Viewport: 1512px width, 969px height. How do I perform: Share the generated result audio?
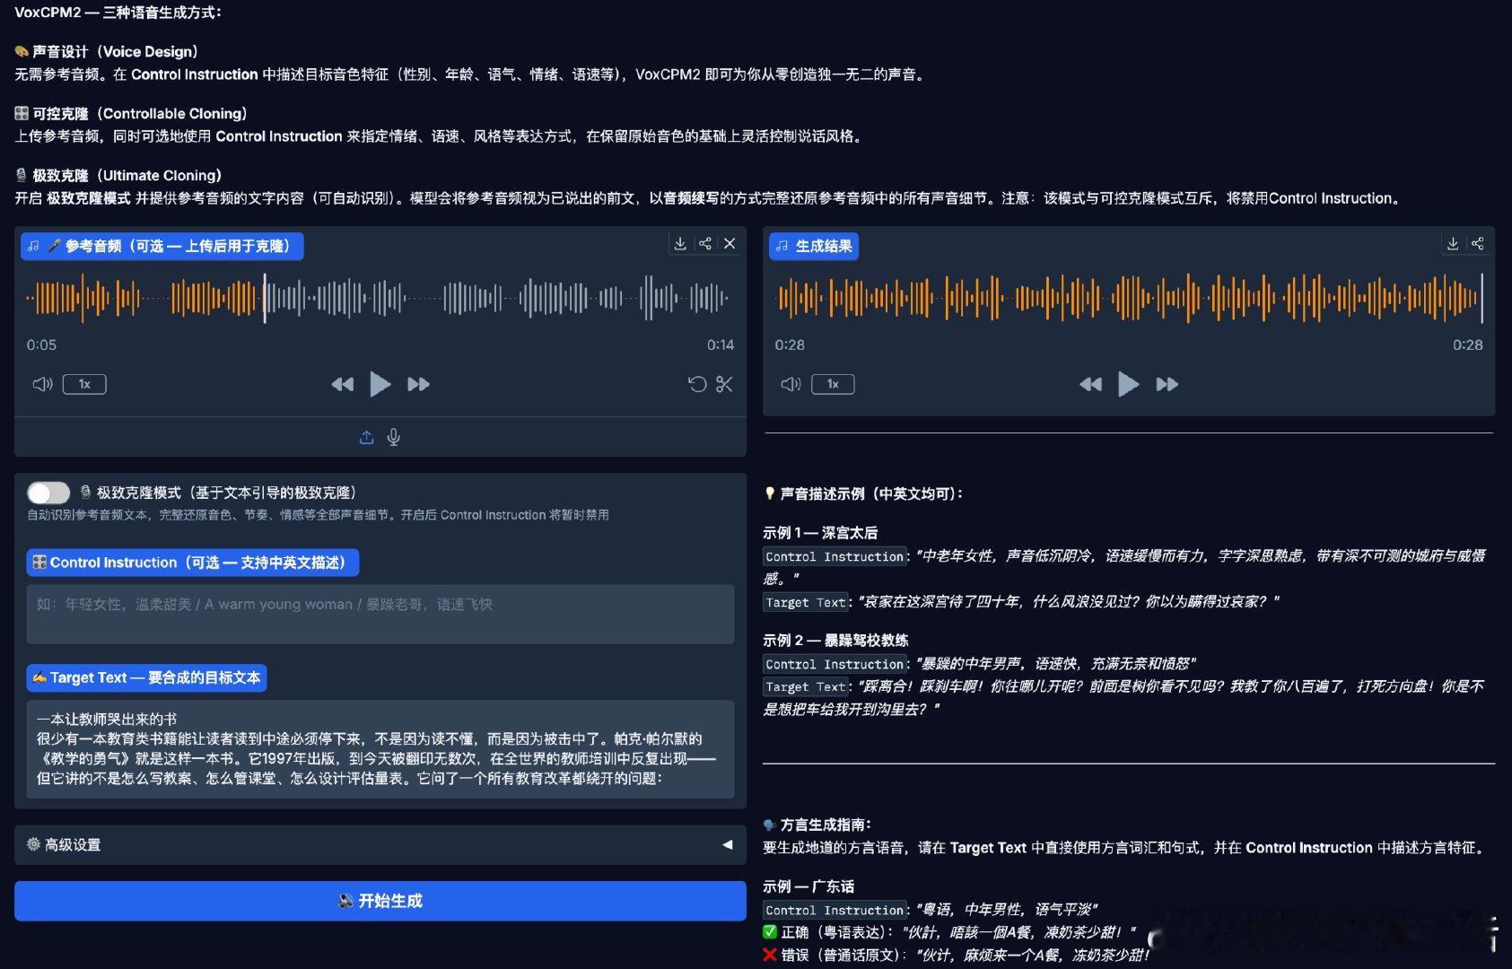(x=1478, y=244)
